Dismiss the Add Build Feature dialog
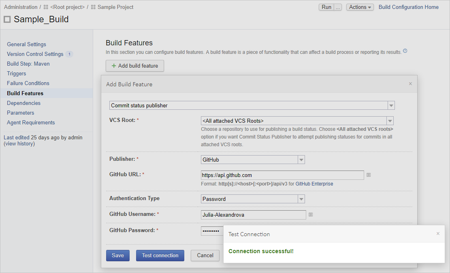 point(410,83)
